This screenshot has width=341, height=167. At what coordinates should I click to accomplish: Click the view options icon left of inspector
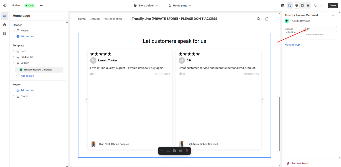tap(283, 5)
